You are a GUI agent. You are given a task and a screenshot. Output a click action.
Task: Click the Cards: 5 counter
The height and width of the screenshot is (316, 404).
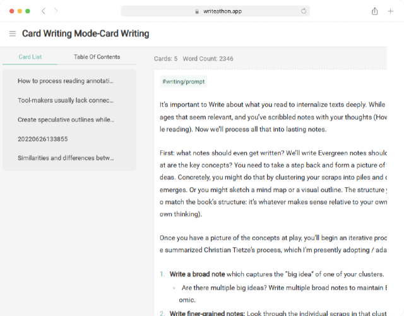point(165,59)
